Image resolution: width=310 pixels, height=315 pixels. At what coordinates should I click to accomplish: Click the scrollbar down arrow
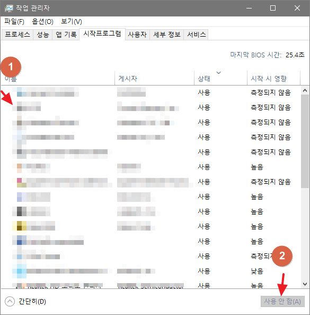click(x=305, y=284)
